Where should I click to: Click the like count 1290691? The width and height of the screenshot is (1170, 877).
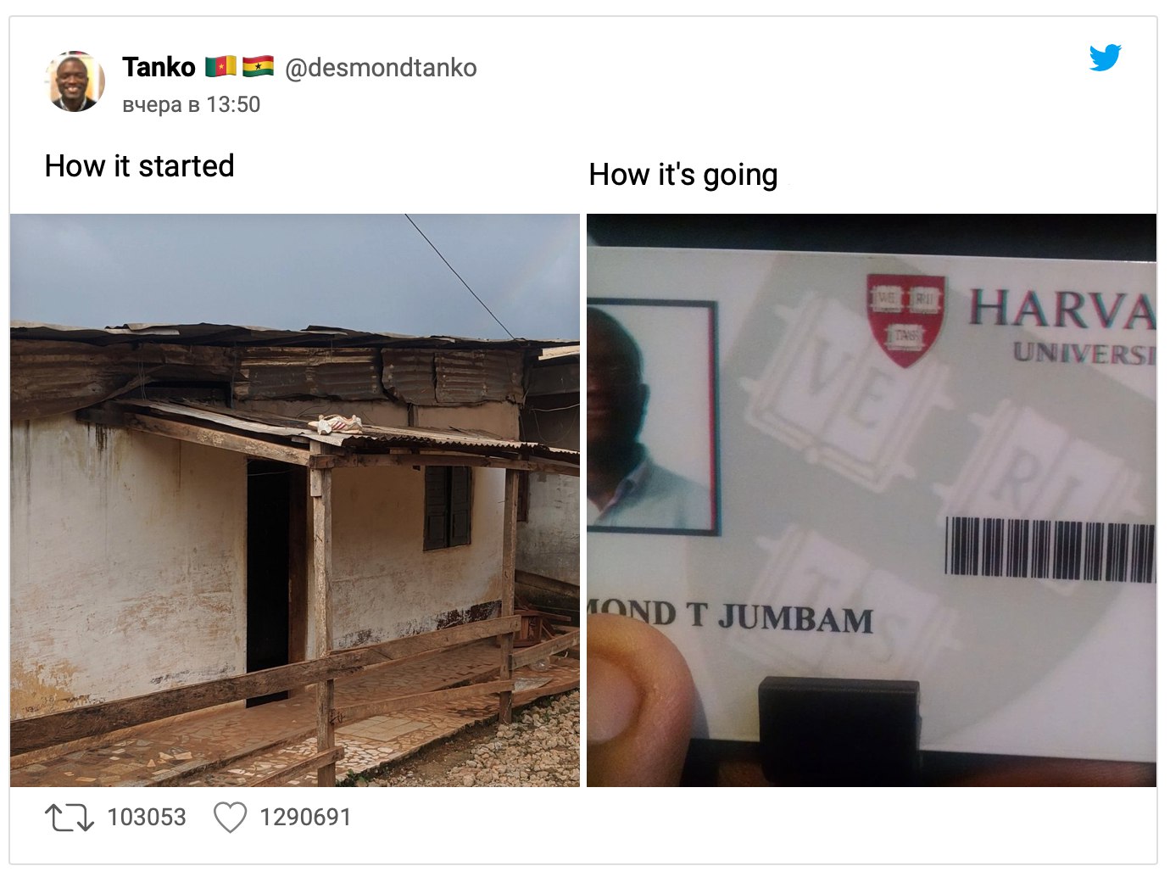click(x=305, y=818)
